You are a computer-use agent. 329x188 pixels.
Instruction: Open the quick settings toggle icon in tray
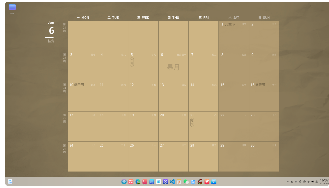coord(317,182)
